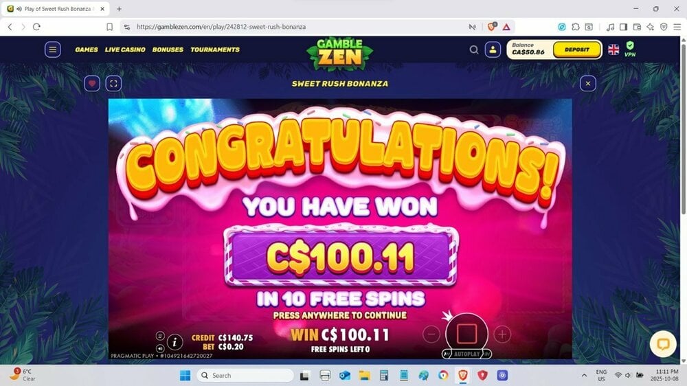Switch the game to fullscreen mode
The width and height of the screenshot is (687, 386).
pyautogui.click(x=113, y=83)
